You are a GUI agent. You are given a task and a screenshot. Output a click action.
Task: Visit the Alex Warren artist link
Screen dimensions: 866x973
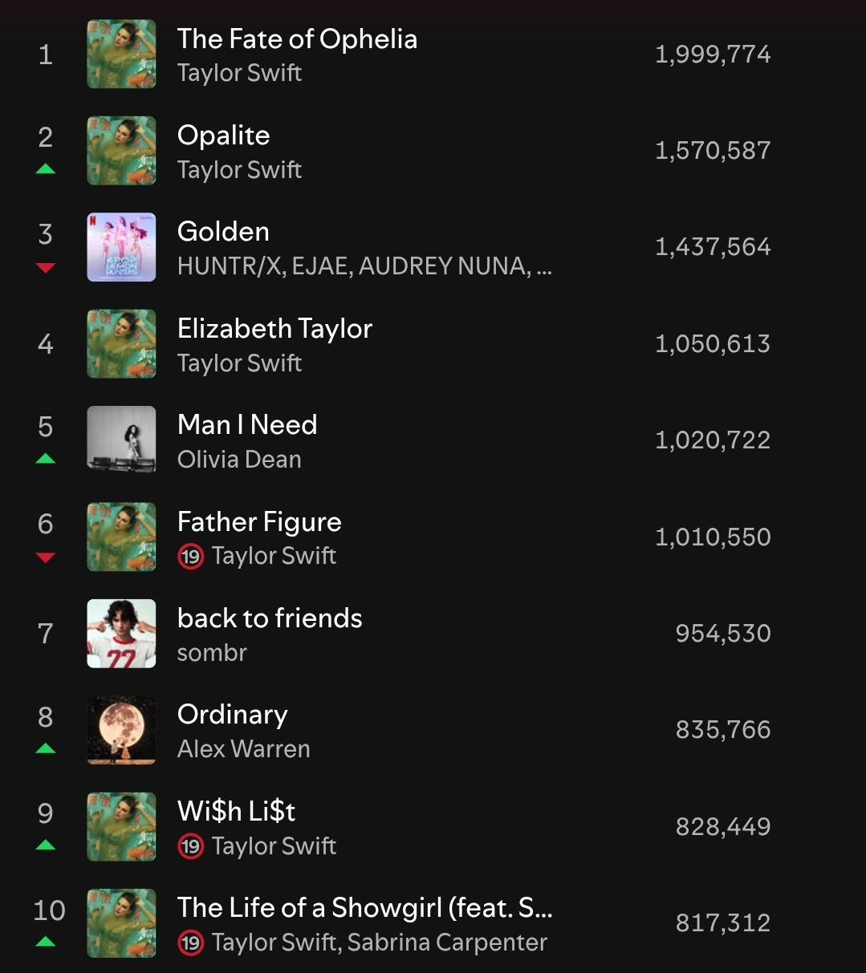(x=243, y=749)
